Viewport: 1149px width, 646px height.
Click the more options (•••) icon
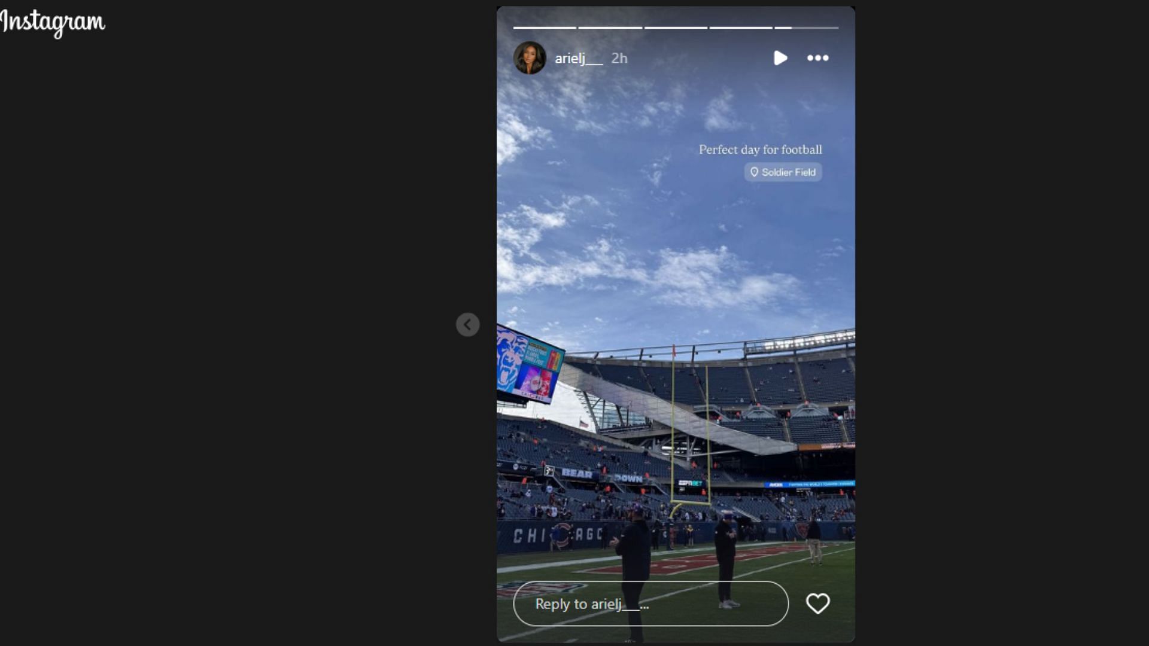tap(817, 57)
